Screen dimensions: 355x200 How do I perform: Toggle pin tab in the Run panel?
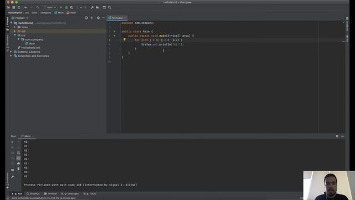pos(12,177)
